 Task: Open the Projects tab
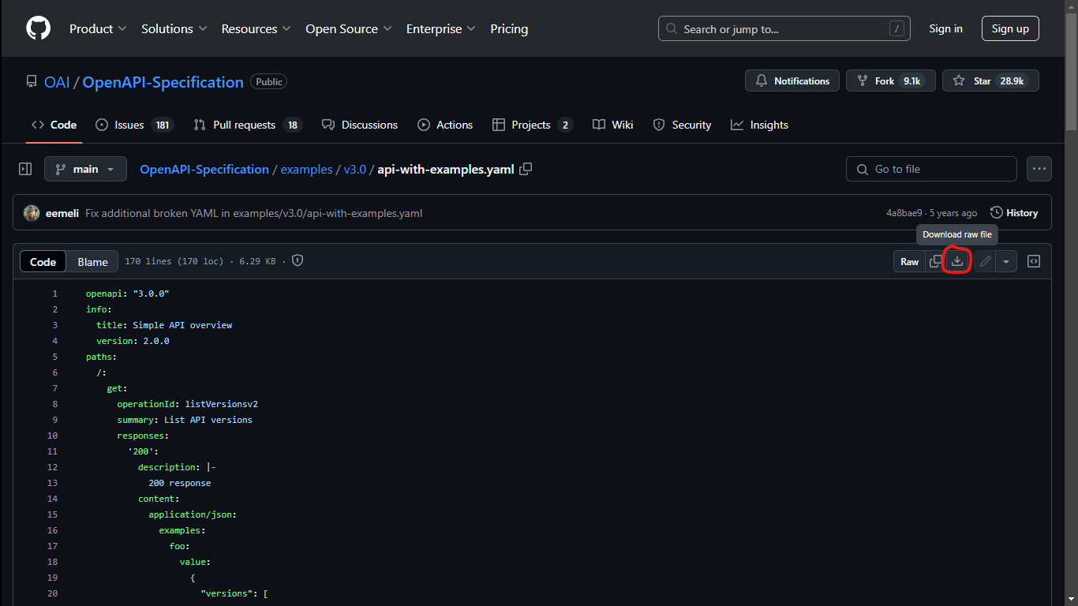pyautogui.click(x=532, y=125)
